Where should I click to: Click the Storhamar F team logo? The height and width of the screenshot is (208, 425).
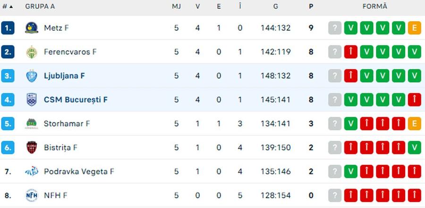[x=32, y=124]
